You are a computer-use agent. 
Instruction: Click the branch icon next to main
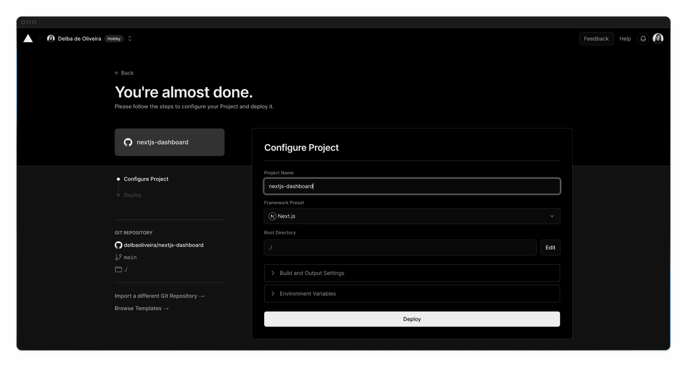(118, 257)
